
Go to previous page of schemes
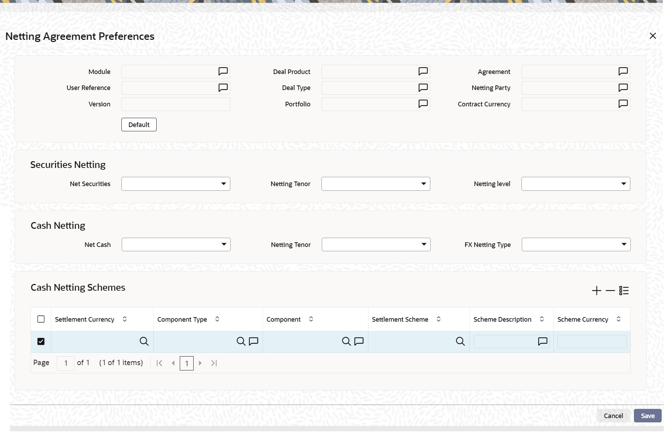click(x=173, y=363)
